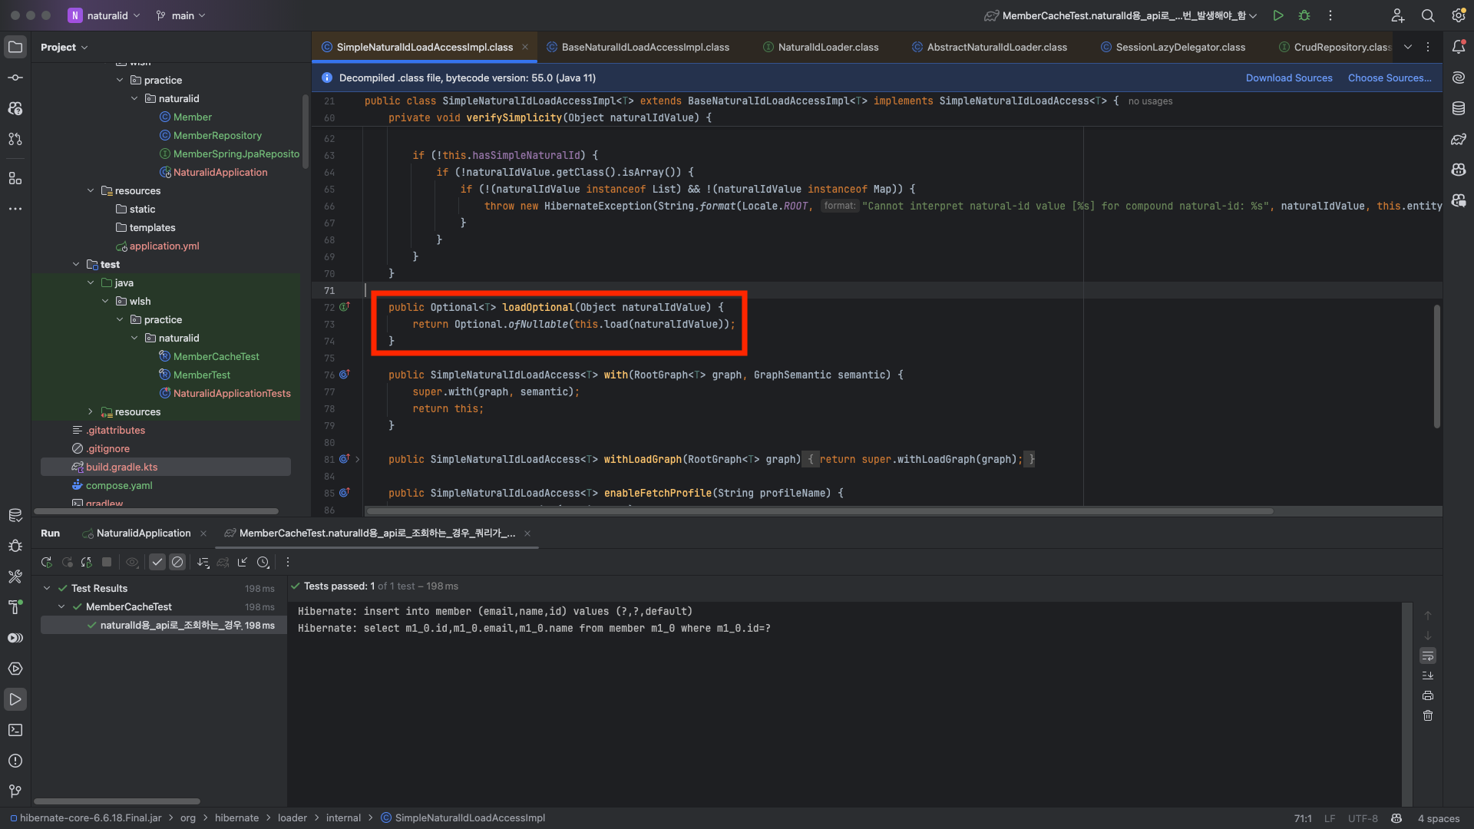This screenshot has width=1474, height=829.
Task: Toggle soft-wrap in console output
Action: (x=1428, y=656)
